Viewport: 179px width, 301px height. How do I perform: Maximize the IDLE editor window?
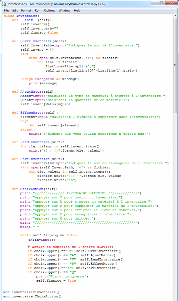(x=162, y=3)
